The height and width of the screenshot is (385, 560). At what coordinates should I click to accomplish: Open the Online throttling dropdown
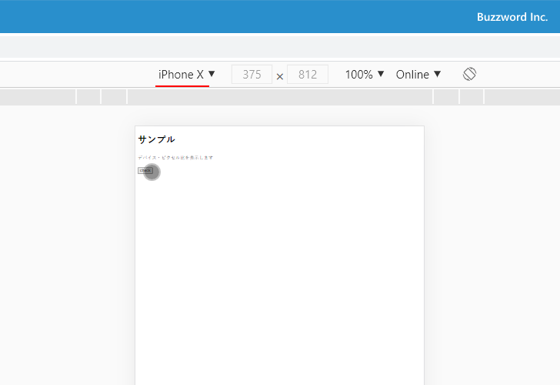pyautogui.click(x=418, y=75)
